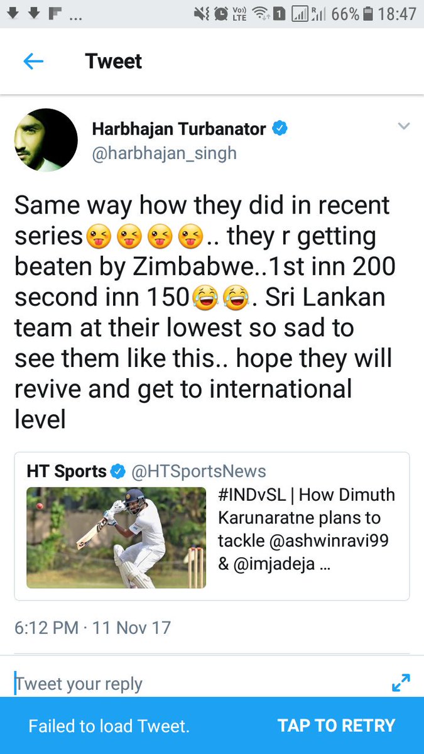Screen dimensions: 424x754
Task: Open the quoted HT Sports tweet
Action: 212,527
